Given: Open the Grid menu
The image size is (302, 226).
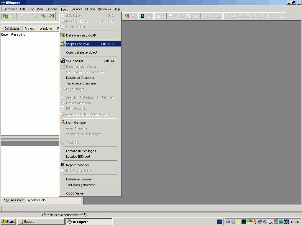Looking at the screenshot, I should tap(31, 9).
